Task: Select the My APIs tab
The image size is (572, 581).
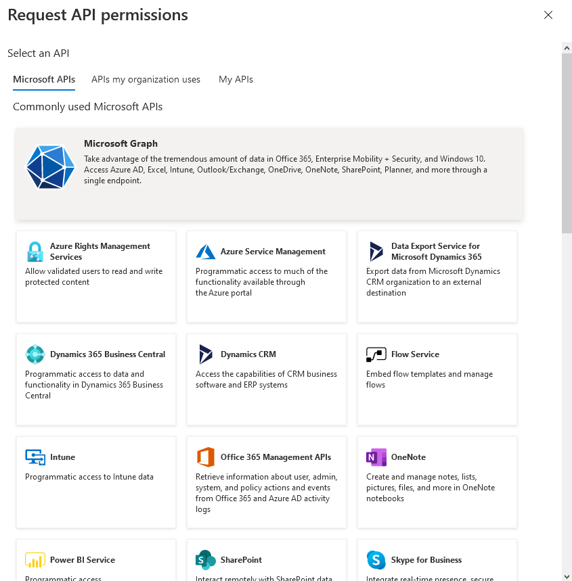Action: pos(236,79)
